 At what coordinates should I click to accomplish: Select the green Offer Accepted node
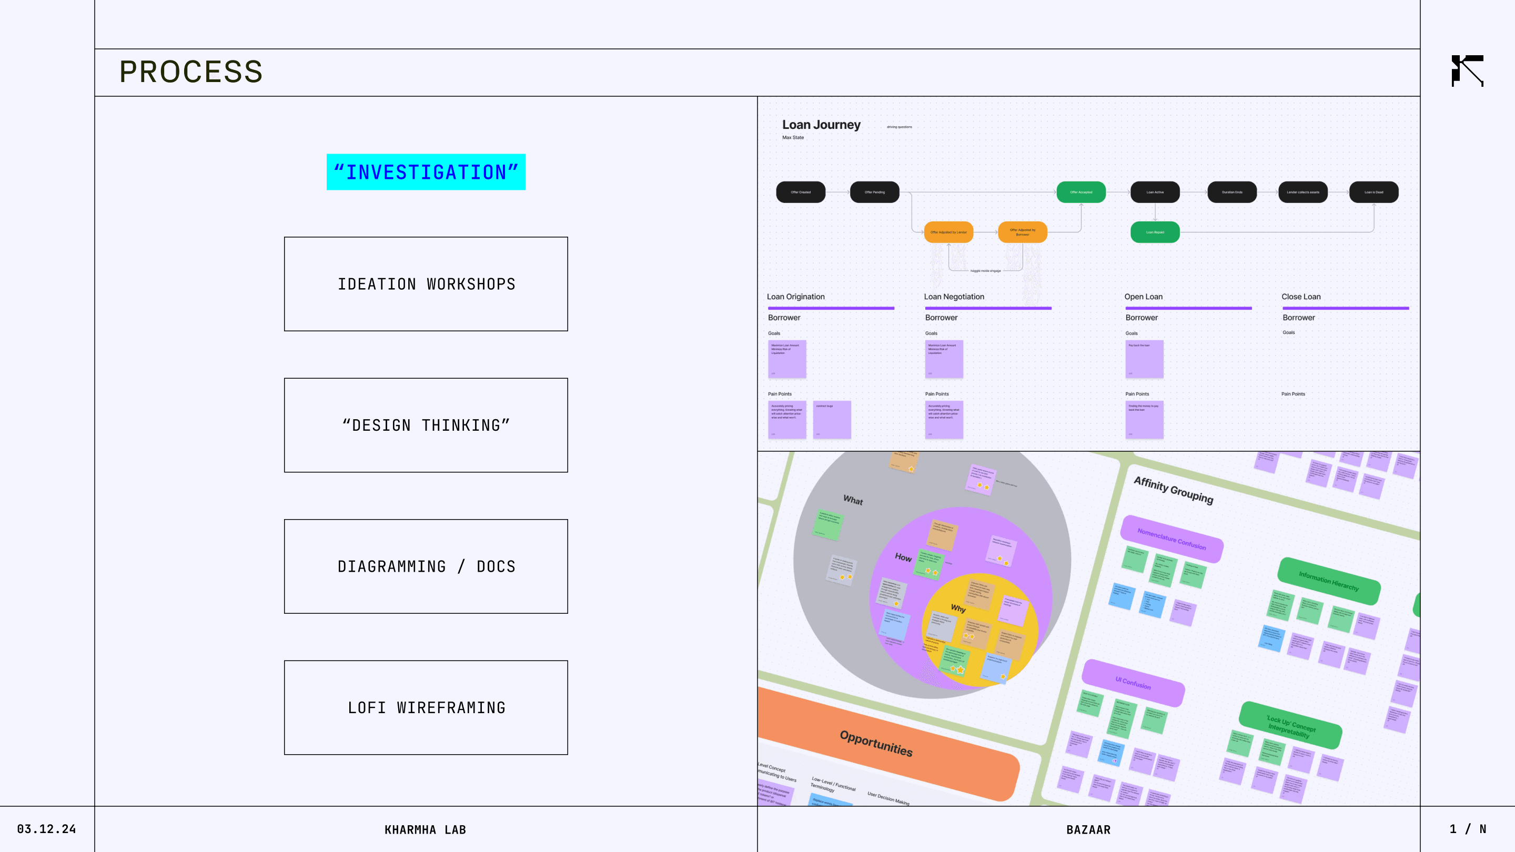click(1081, 192)
